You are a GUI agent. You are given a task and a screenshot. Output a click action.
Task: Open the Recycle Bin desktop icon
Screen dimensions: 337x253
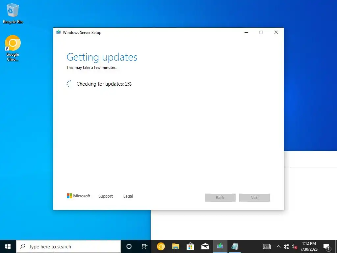tap(13, 13)
